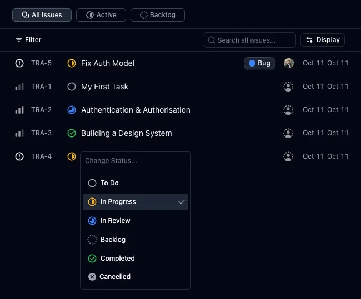This screenshot has height=299, width=361.
Task: Select Backlog status in the dropdown
Action: pyautogui.click(x=136, y=240)
